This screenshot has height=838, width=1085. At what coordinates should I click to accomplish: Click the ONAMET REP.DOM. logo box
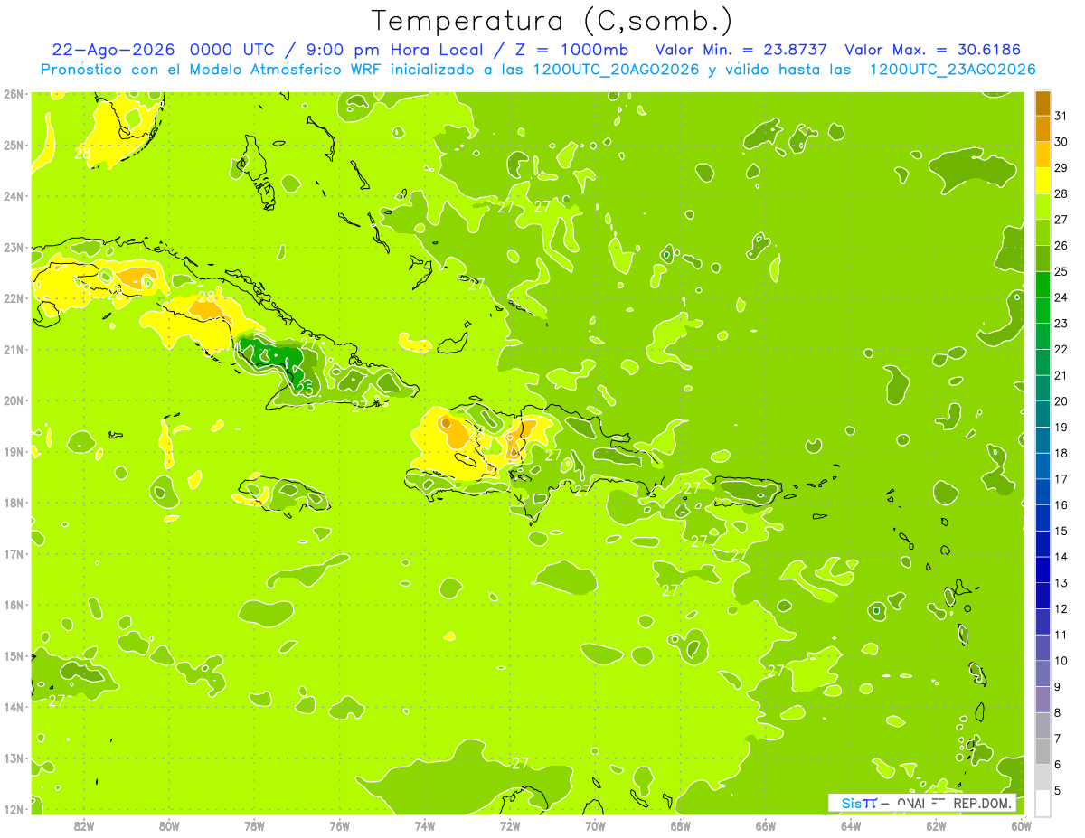click(922, 803)
